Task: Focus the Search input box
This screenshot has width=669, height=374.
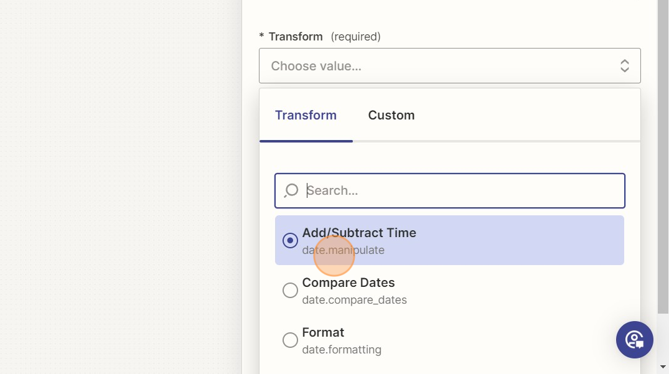Action: [x=461, y=190]
